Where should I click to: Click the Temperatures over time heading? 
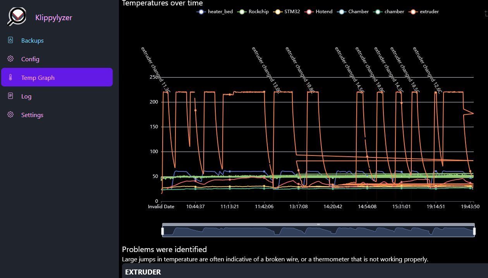pos(162,3)
